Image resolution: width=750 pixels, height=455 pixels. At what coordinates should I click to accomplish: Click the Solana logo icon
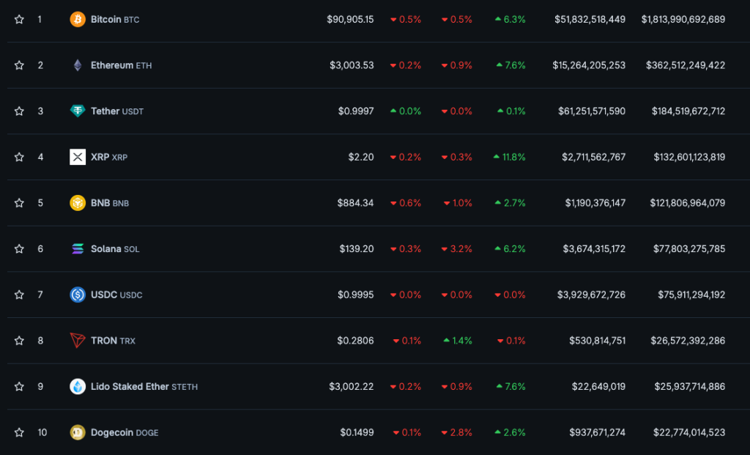(x=78, y=249)
